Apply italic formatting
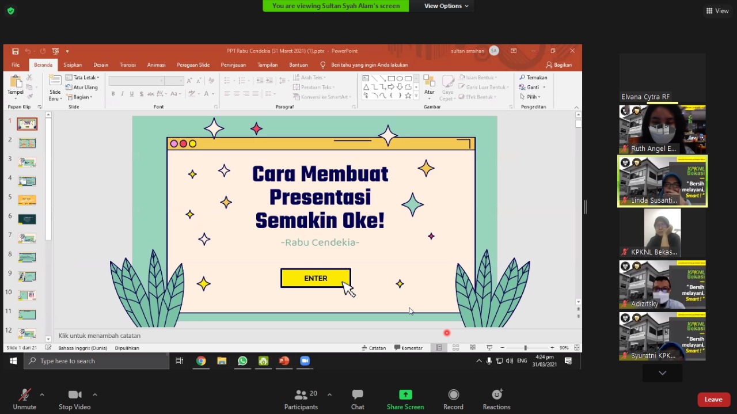Image resolution: width=737 pixels, height=414 pixels. click(x=121, y=93)
